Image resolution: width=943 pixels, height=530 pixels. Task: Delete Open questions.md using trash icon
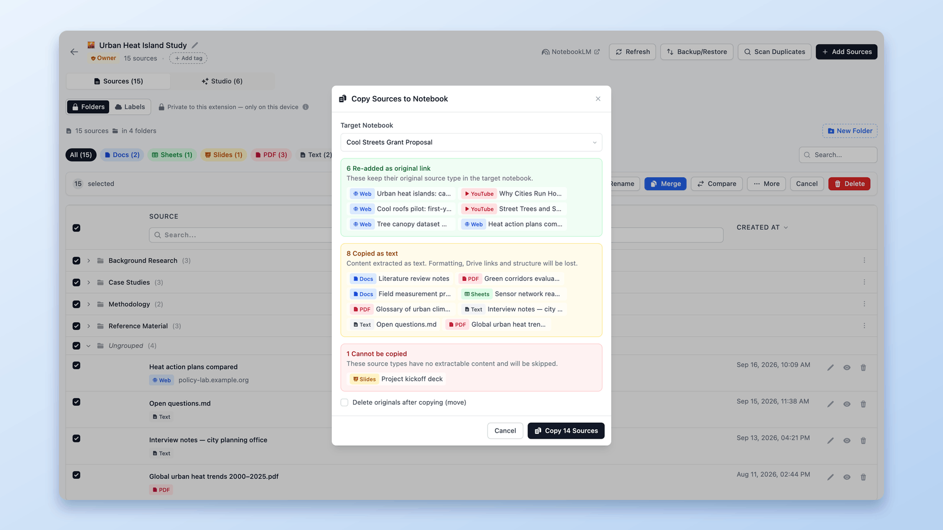point(863,404)
